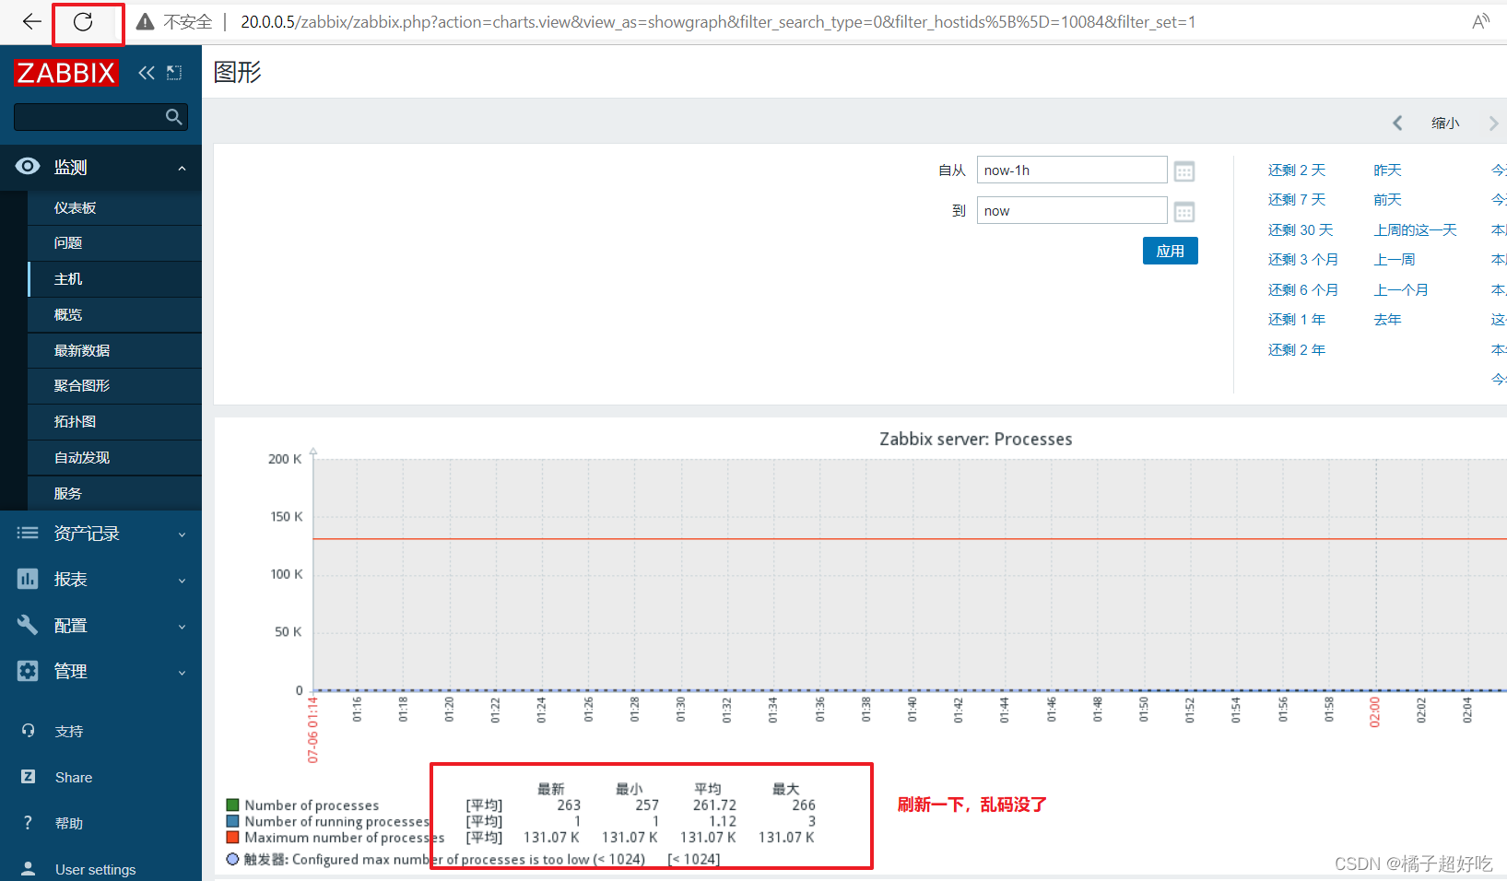Expand the 资产记录 menu section
This screenshot has height=881, width=1507.
pyautogui.click(x=182, y=534)
